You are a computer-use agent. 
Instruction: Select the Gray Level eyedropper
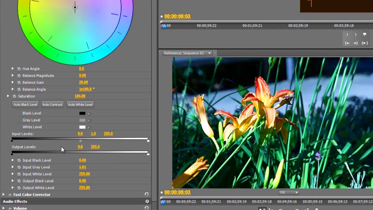tap(89, 120)
